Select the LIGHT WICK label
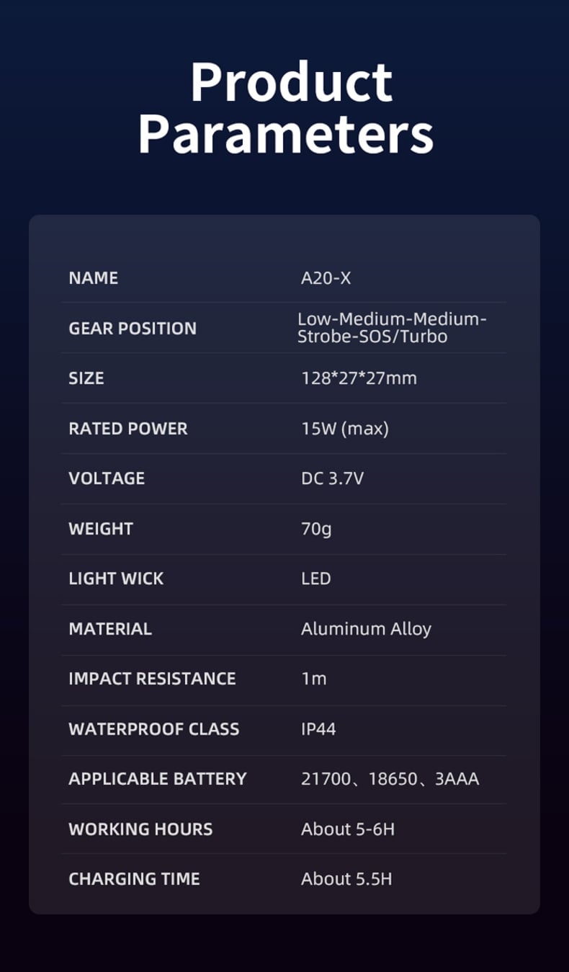The width and height of the screenshot is (569, 972). click(116, 579)
